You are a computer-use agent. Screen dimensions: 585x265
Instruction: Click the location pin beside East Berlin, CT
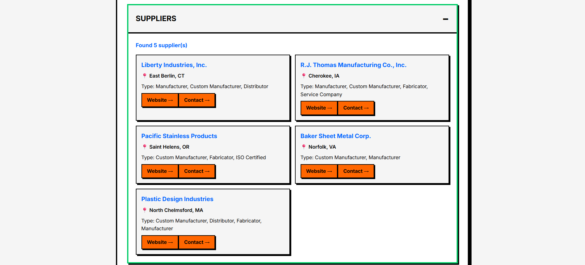click(x=145, y=76)
